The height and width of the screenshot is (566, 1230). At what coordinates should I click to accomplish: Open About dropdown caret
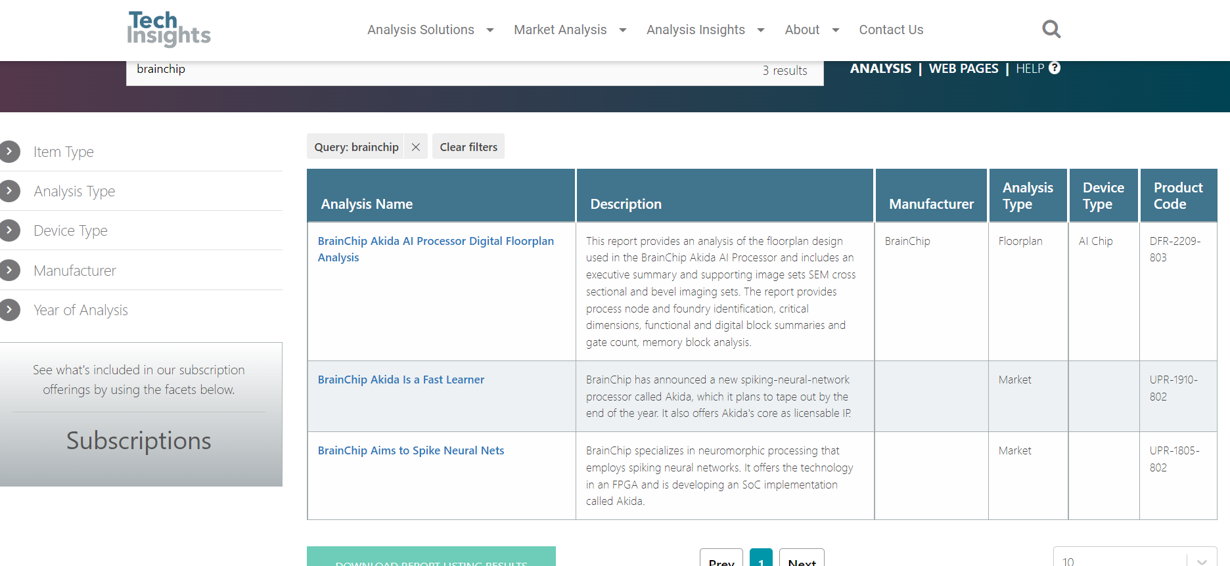click(836, 30)
